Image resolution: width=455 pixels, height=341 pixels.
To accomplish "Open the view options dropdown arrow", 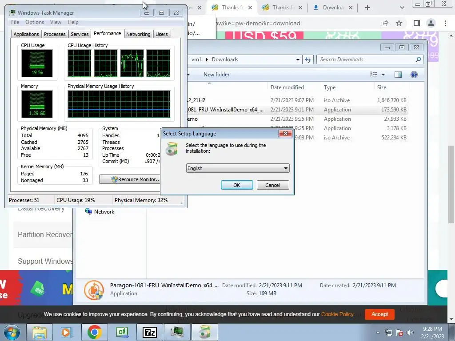I will click(383, 75).
